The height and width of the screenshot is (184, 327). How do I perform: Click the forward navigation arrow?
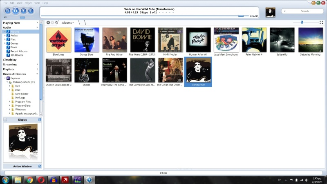pyautogui.click(x=52, y=22)
